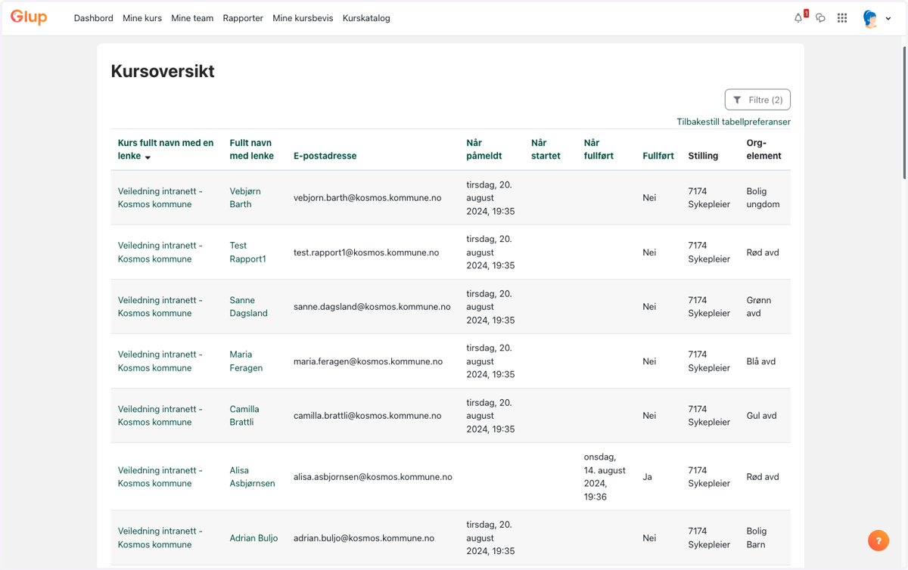Click the Kursoversikt page heading
Screen dimensions: 908x570
click(163, 71)
